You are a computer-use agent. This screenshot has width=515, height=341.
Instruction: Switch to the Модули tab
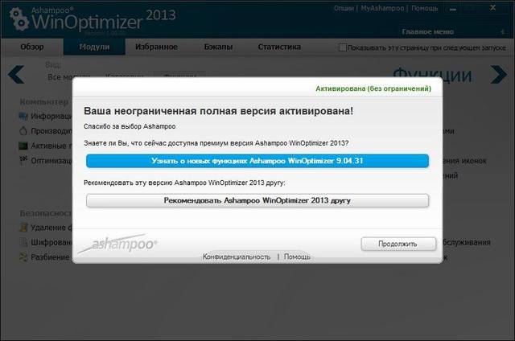click(x=94, y=47)
